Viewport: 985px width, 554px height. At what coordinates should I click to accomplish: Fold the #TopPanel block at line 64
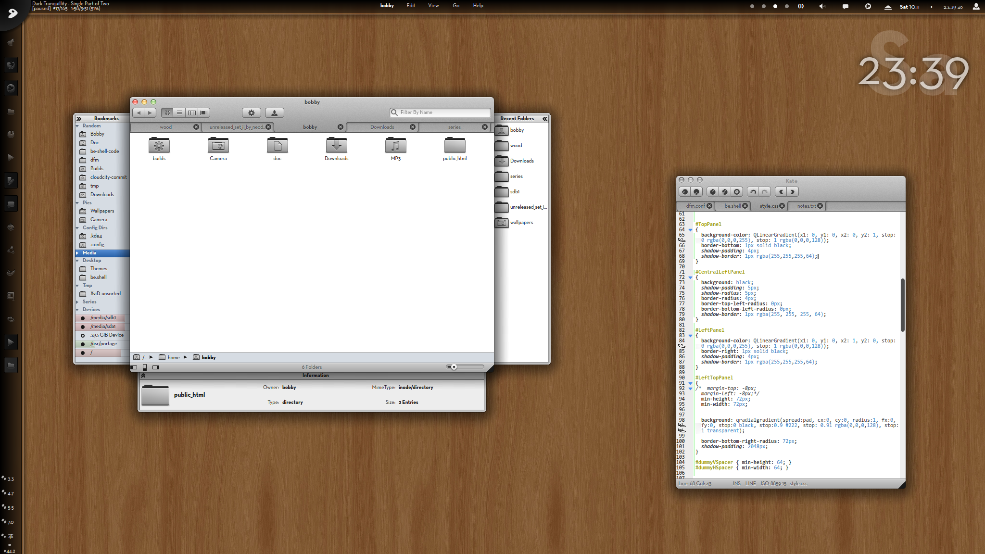[690, 230]
